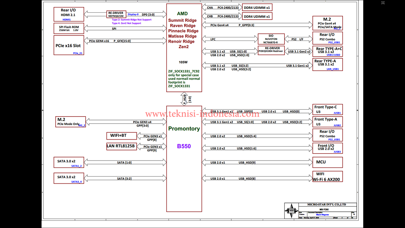Select the Rear I/O HDMI 2.1 block
The width and height of the screenshot is (405, 228).
click(x=68, y=15)
